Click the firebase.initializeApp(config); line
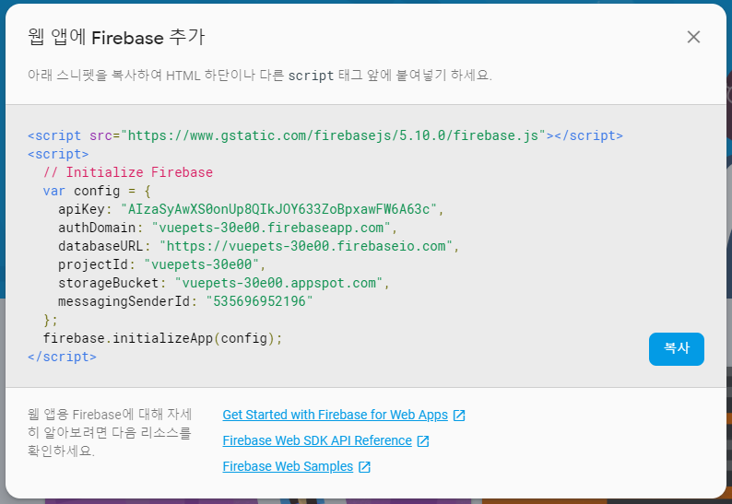 162,338
